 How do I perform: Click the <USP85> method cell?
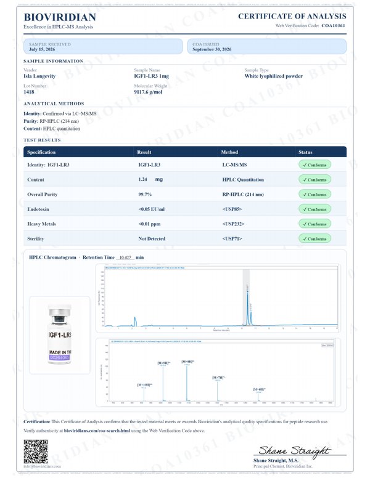coord(232,209)
